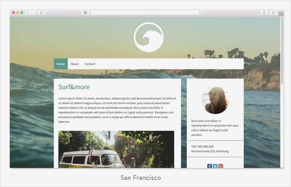The height and width of the screenshot is (187, 291).
Task: Select the Home navigation tab
Action: 61,64
